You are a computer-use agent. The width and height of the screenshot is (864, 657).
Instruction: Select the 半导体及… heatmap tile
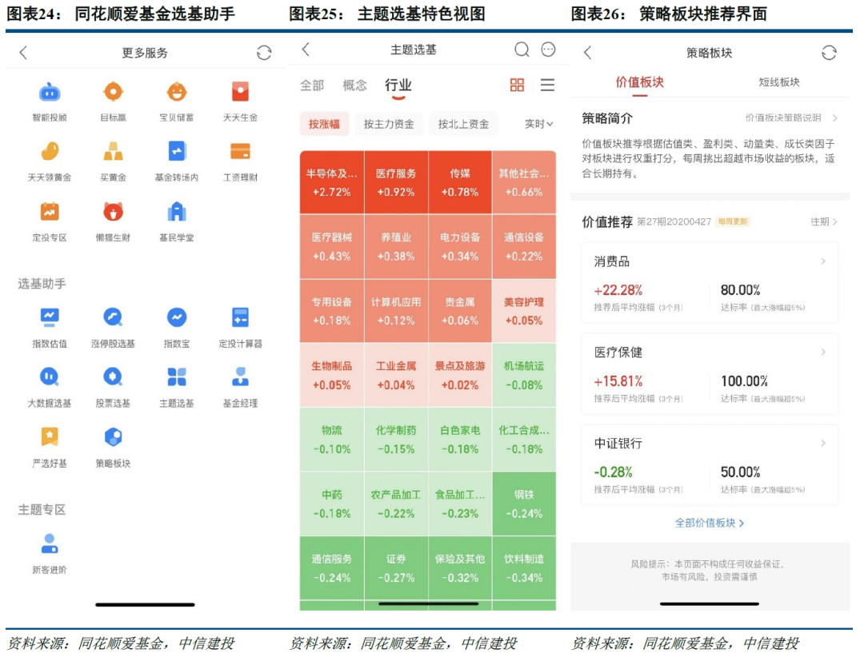(332, 182)
